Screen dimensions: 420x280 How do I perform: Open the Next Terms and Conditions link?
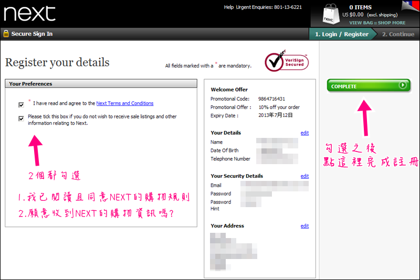coord(125,103)
